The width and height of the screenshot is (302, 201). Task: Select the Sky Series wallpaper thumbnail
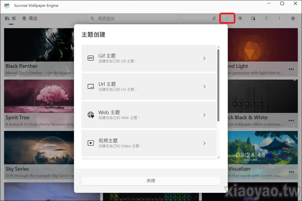(39, 148)
